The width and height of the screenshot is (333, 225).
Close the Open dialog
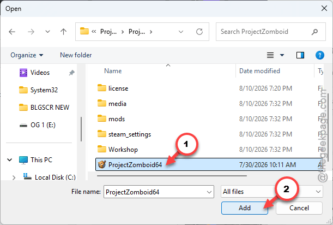coord(324,9)
